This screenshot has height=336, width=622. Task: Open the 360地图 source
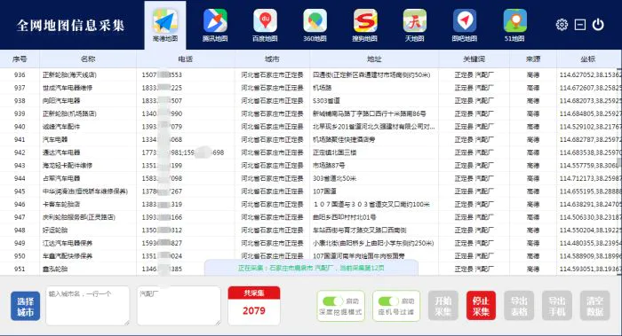point(315,26)
